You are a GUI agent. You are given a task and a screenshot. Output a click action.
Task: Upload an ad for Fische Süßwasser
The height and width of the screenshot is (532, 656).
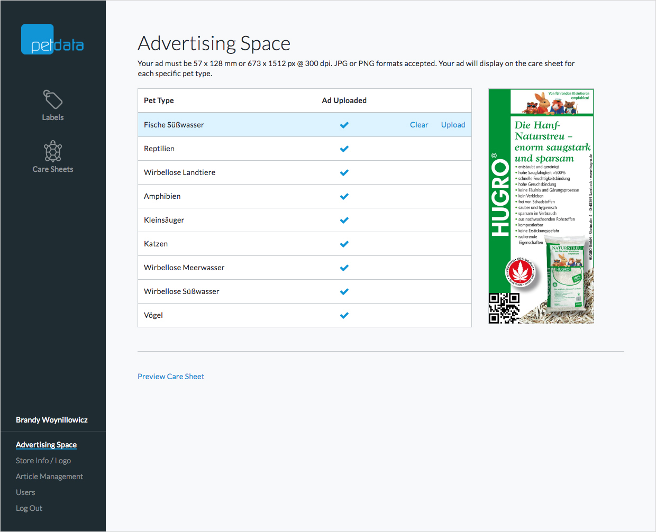(453, 125)
